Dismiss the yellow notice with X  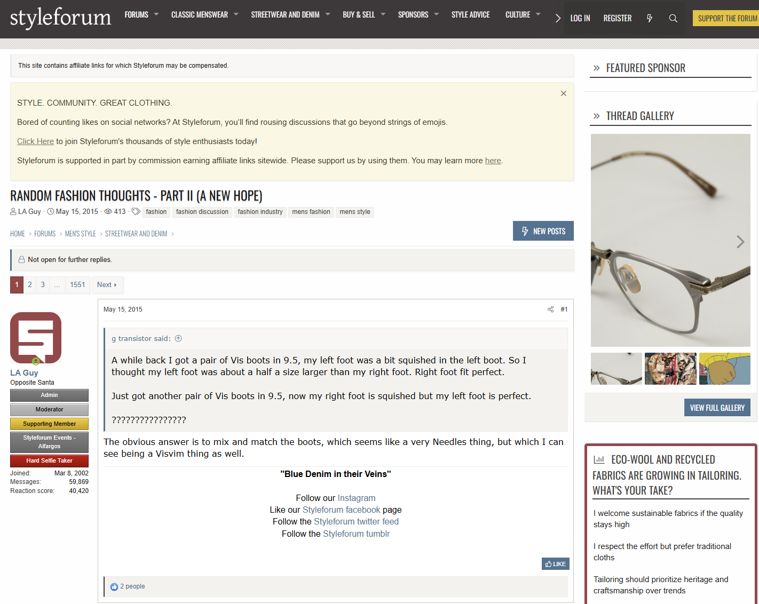(564, 93)
